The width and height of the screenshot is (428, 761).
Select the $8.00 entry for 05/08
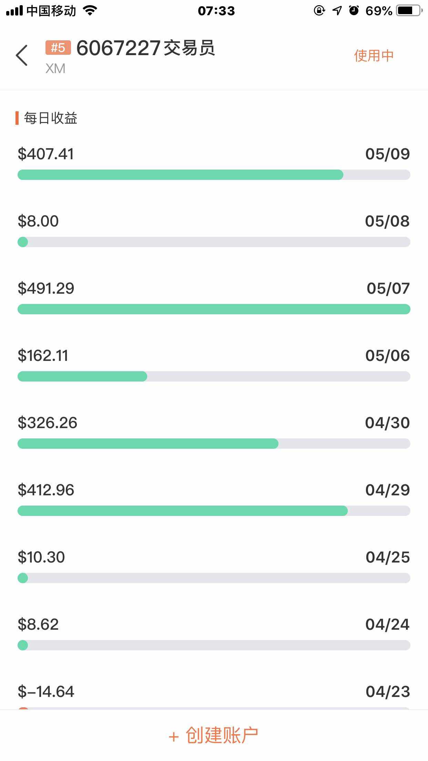click(x=38, y=221)
